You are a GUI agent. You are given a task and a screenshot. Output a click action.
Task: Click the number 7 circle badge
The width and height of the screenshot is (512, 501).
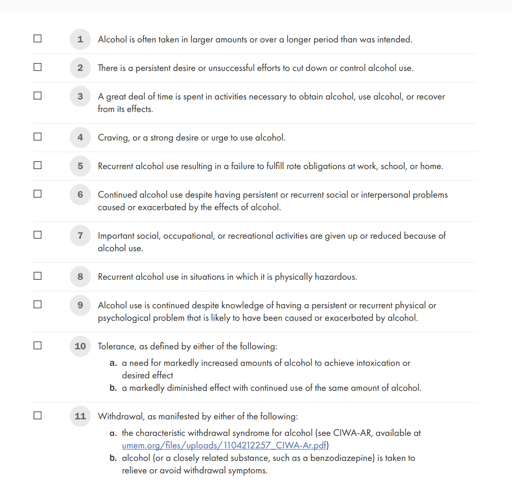[x=80, y=236]
